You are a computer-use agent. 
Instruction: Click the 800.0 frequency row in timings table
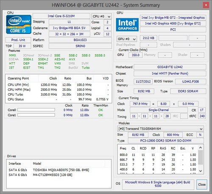tap(158, 155)
